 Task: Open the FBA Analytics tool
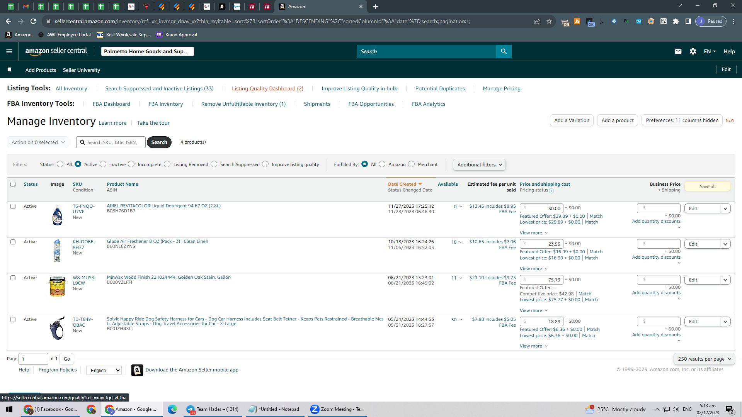(429, 104)
